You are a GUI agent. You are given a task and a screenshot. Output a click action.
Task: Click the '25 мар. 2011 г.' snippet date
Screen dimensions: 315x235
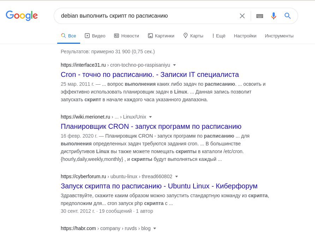click(77, 84)
